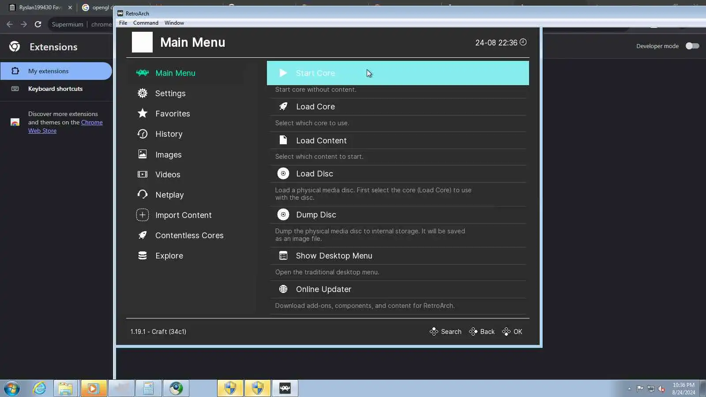The image size is (706, 397).
Task: Switch to the Ryslan199430 browser tab
Action: [x=40, y=7]
